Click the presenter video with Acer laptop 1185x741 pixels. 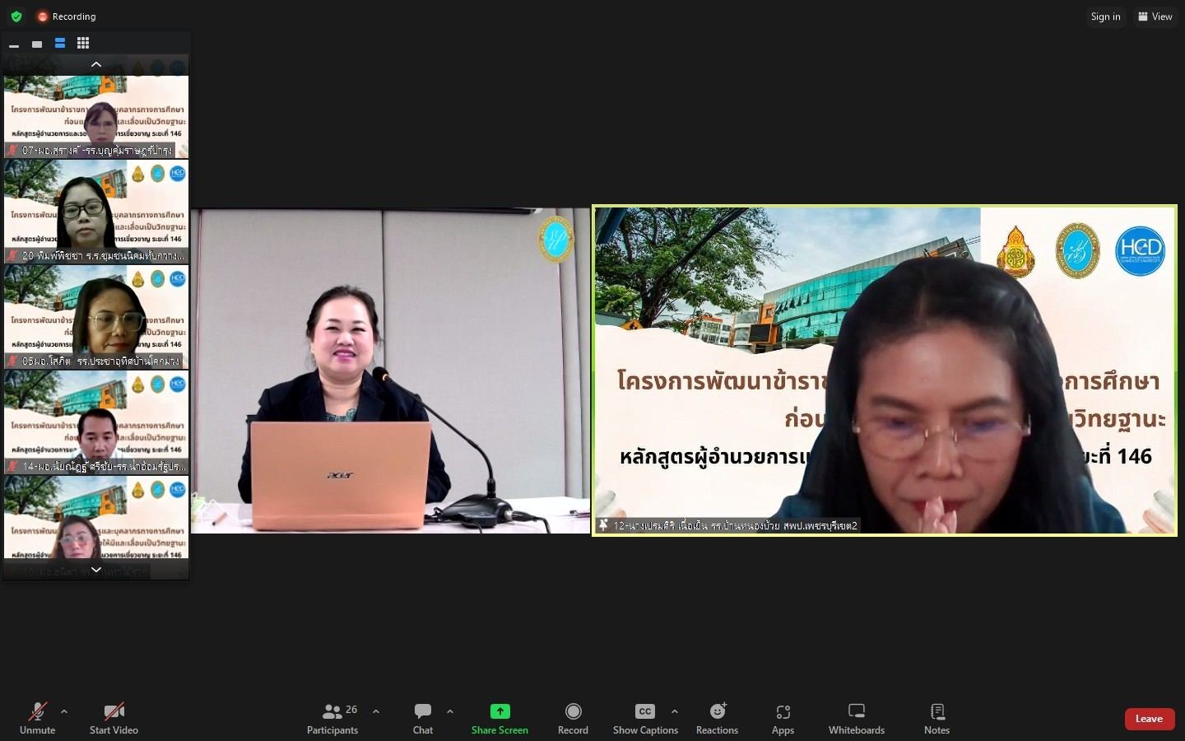click(391, 370)
